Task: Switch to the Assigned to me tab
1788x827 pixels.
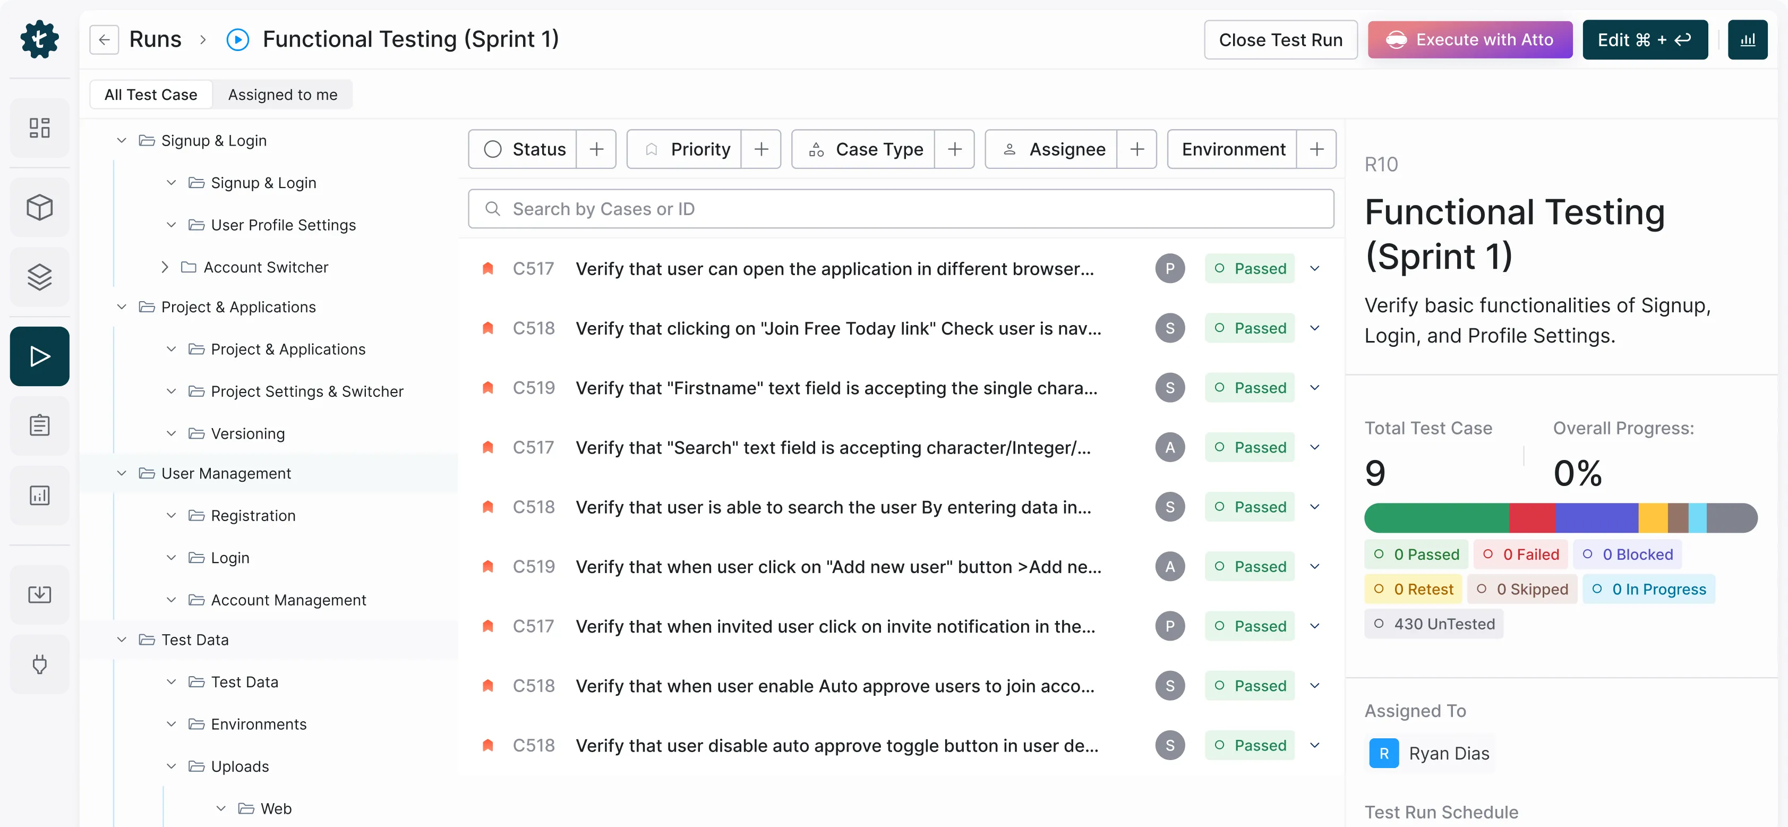Action: [283, 95]
